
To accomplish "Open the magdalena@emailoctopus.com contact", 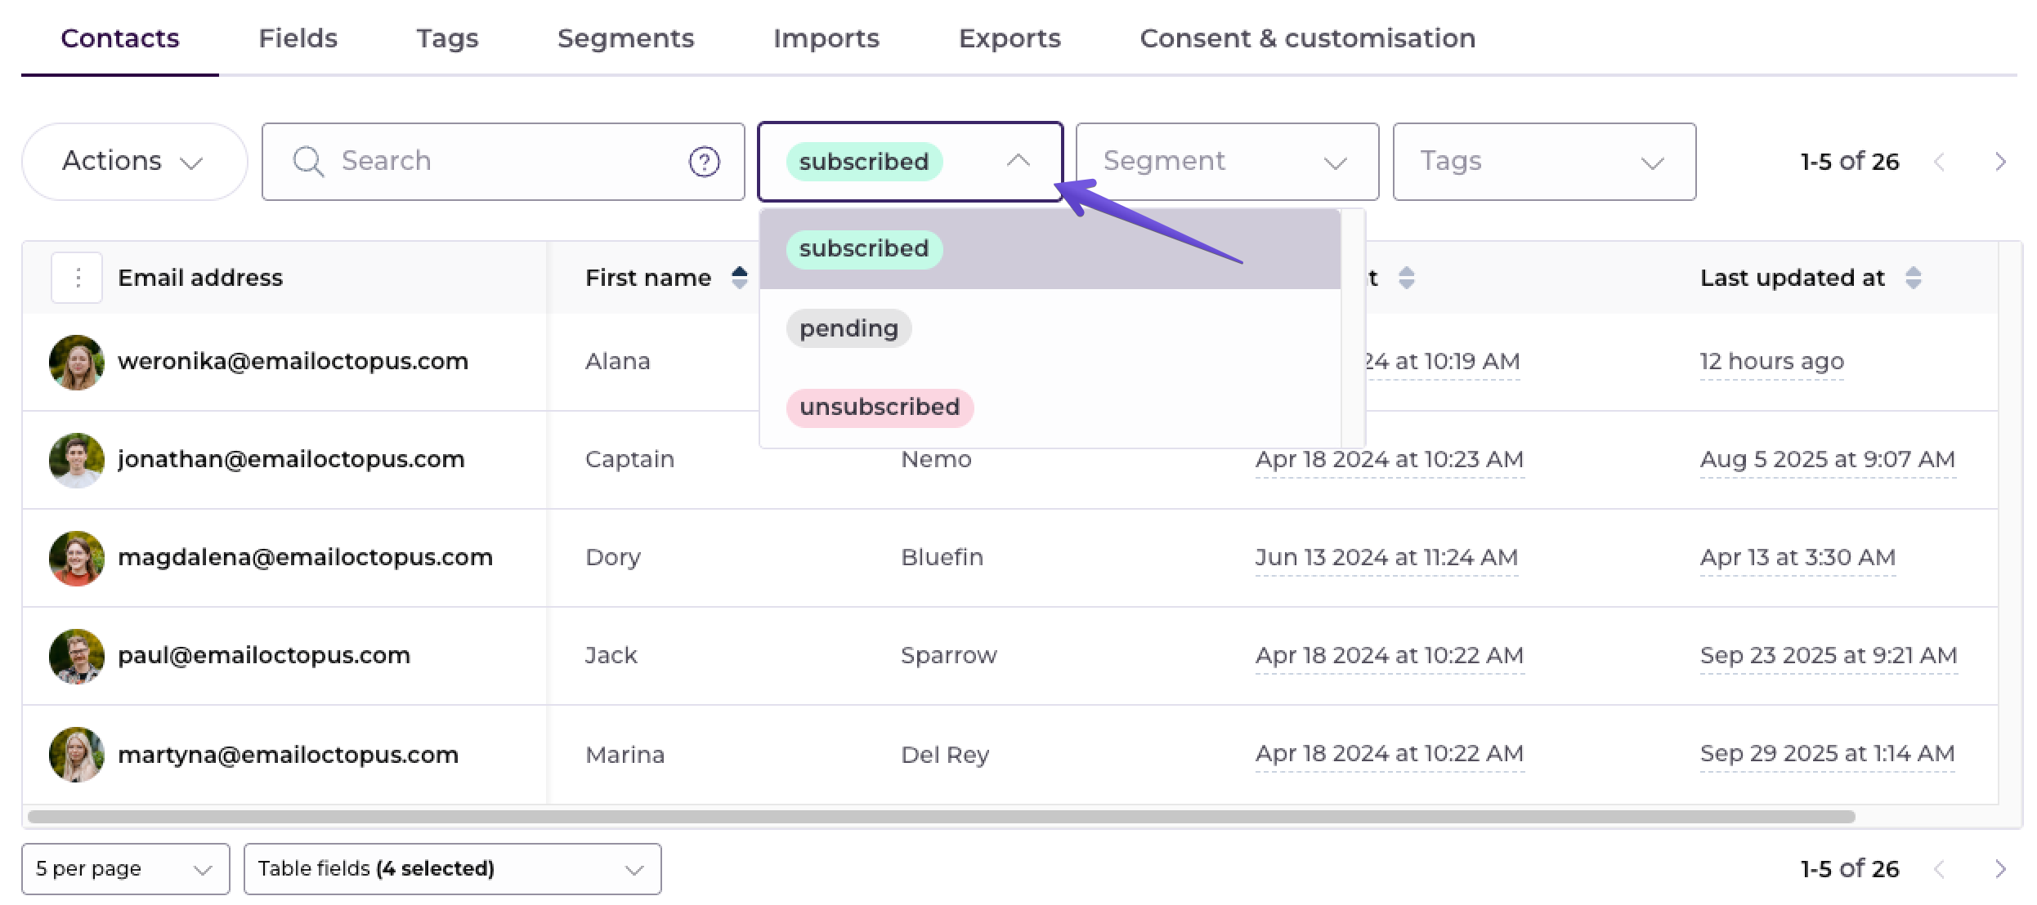I will coord(305,558).
